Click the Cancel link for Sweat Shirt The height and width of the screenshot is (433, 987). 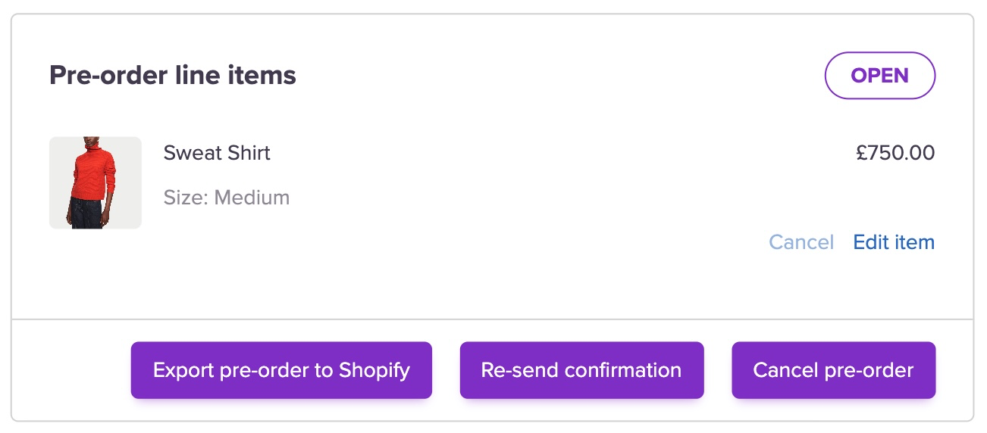point(801,242)
